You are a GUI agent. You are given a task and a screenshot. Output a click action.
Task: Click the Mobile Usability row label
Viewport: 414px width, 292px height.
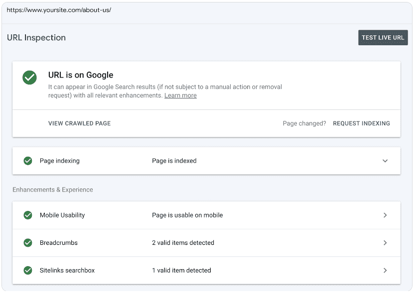(62, 215)
